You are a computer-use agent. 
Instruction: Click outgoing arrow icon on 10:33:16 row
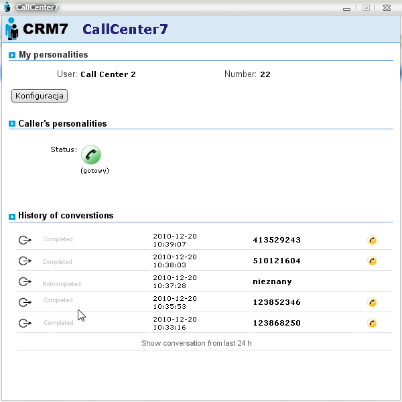[25, 324]
